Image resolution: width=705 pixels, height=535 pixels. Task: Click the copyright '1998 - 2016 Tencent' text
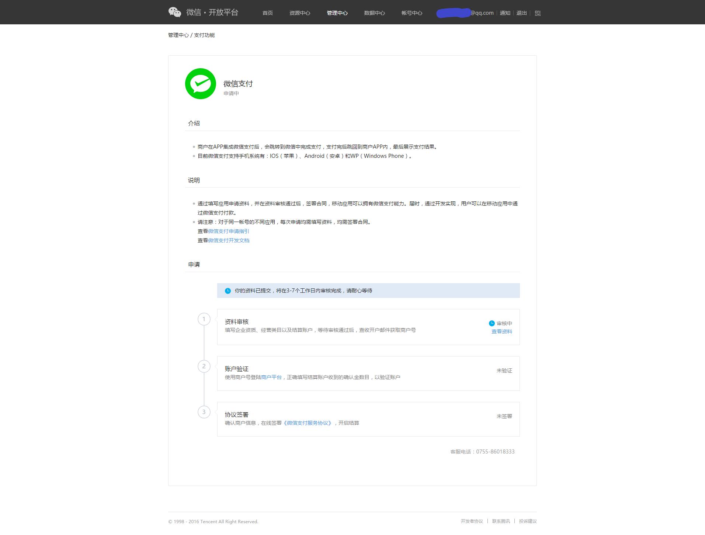213,522
